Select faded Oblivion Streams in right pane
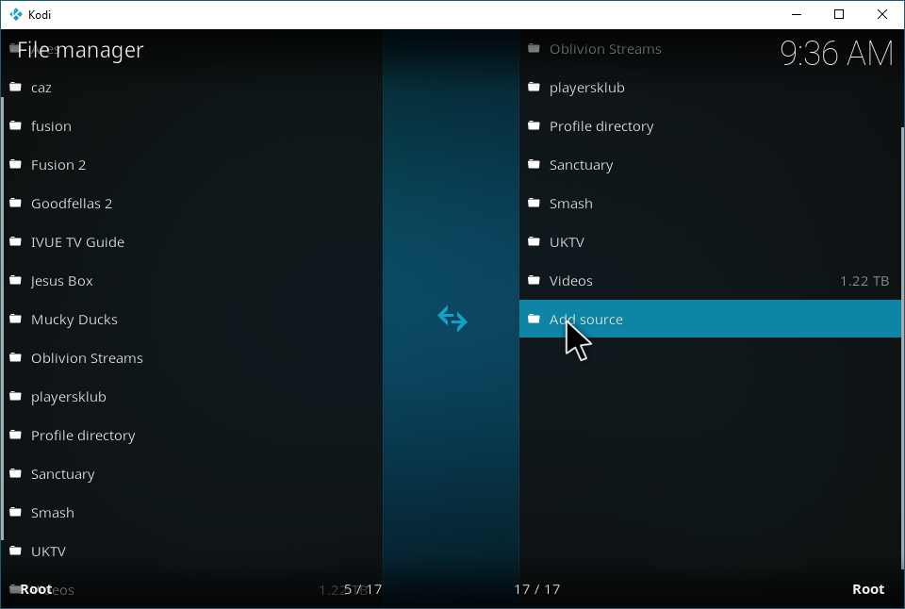Image resolution: width=905 pixels, height=609 pixels. 605,49
